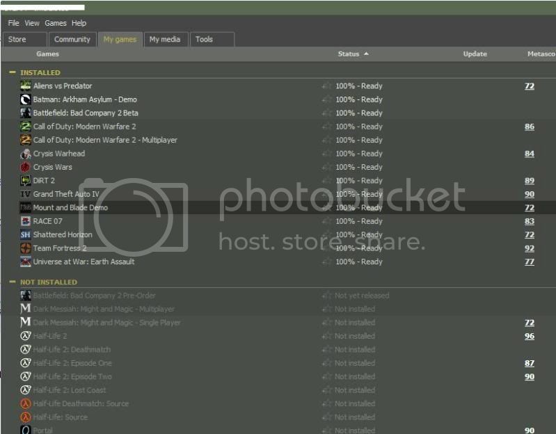Select the Shattered Horizon game name

63,234
